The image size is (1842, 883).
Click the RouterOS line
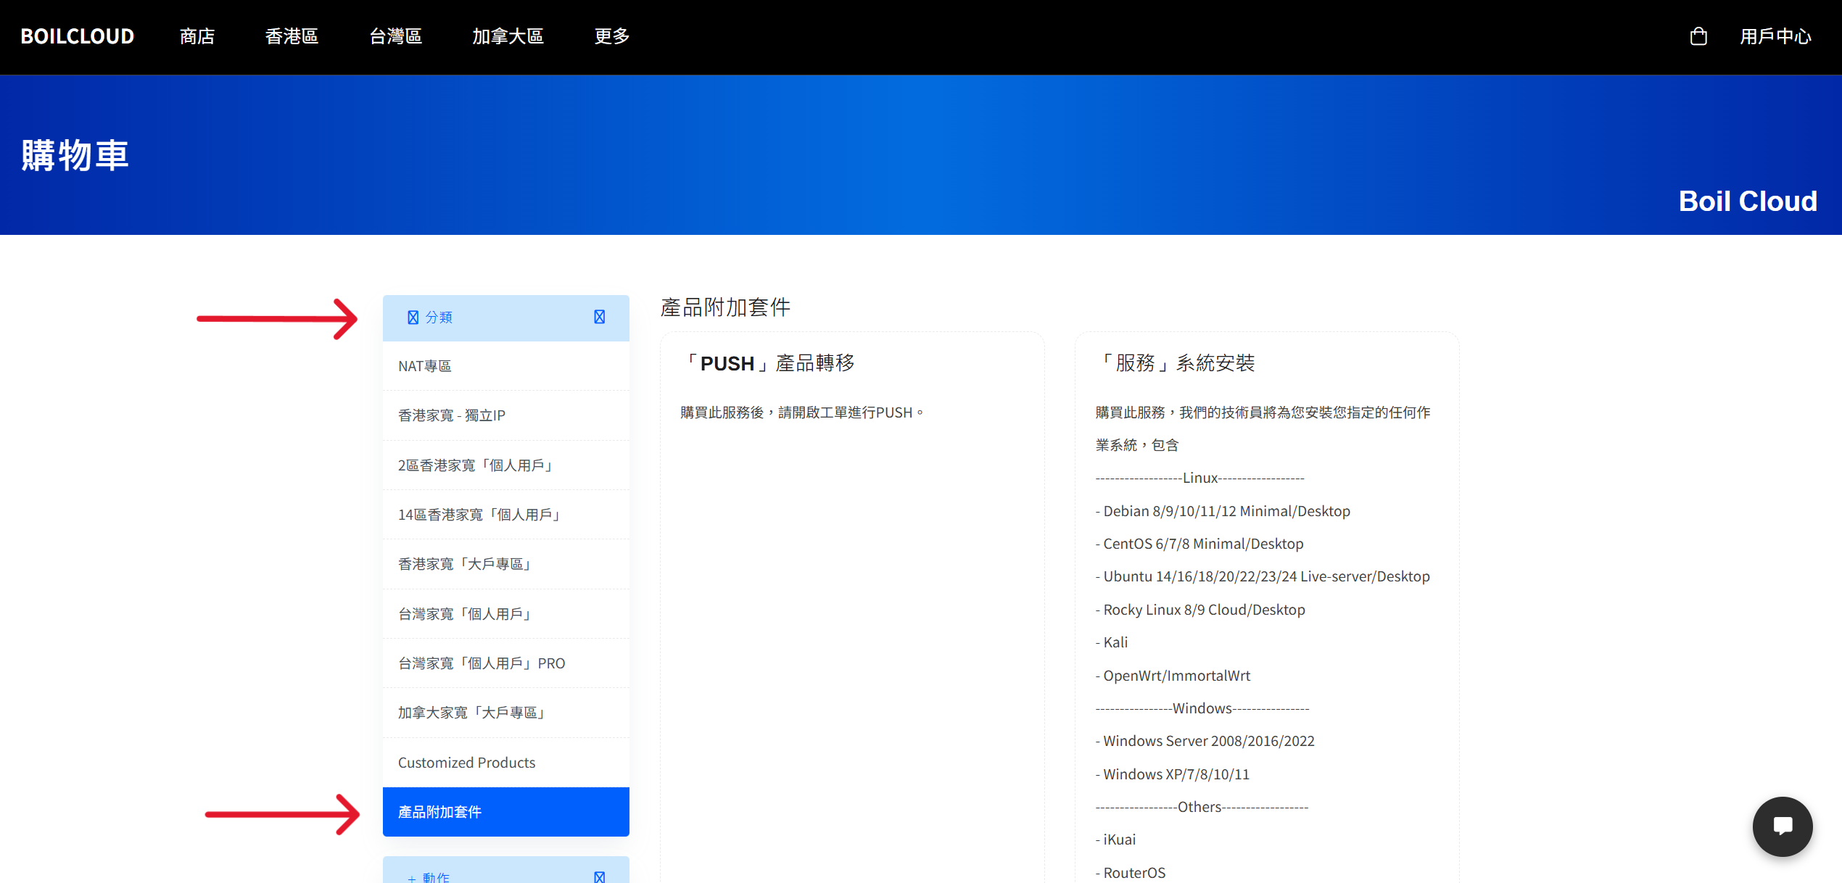(1131, 873)
